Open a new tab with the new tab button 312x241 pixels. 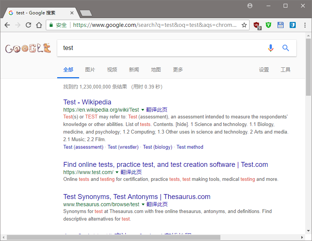pos(86,13)
